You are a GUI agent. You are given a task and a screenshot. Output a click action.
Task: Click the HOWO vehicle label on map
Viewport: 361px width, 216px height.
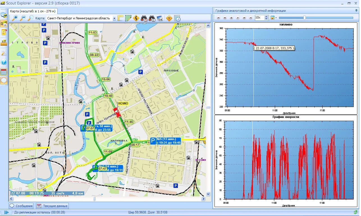click(123, 103)
